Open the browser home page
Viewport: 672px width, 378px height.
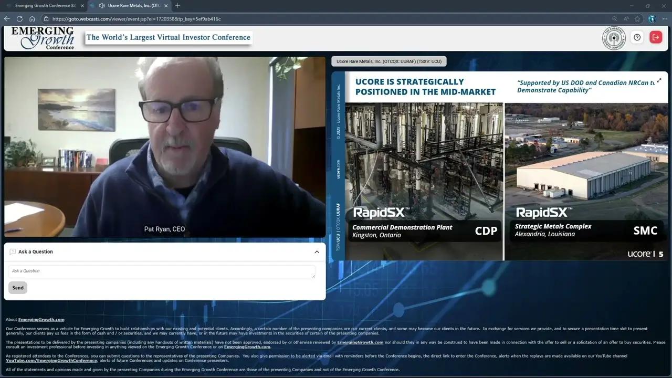pos(32,19)
